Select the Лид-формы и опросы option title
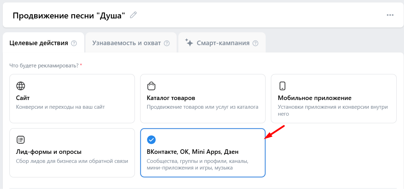Image resolution: width=404 pixels, height=191 pixels. click(49, 152)
